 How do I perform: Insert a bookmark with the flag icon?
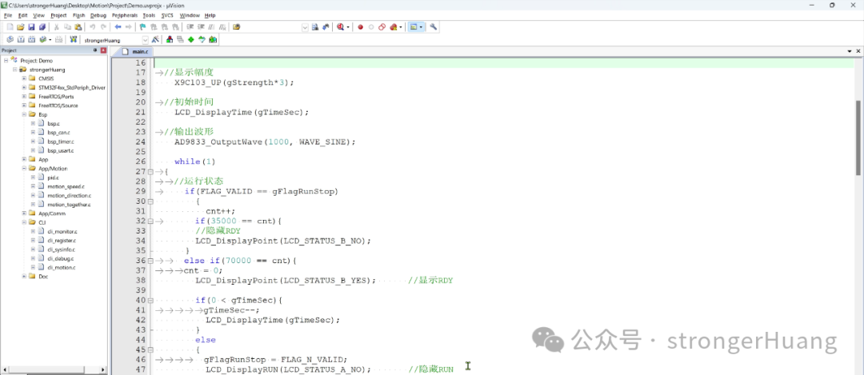click(142, 26)
